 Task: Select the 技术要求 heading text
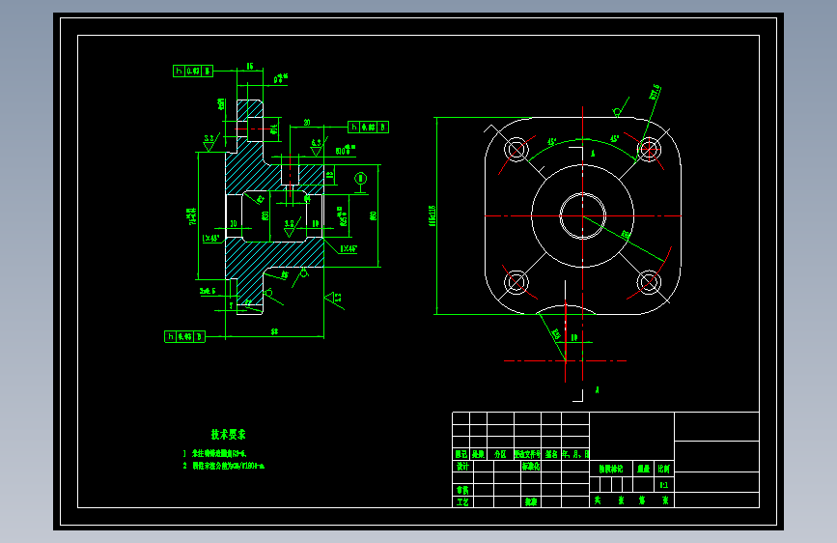(228, 434)
